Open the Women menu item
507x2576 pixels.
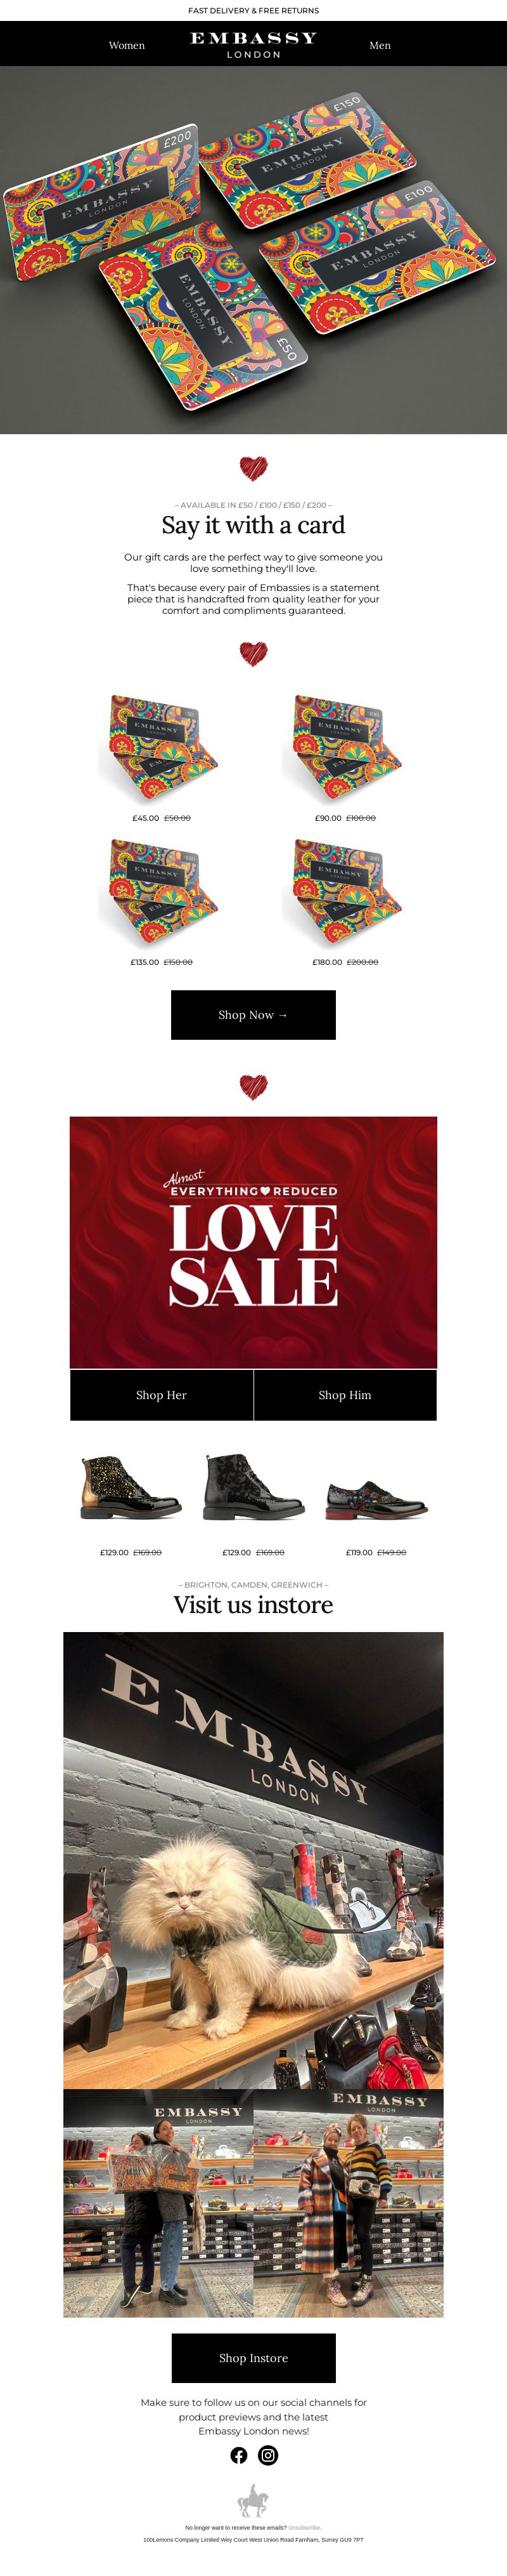[x=127, y=45]
